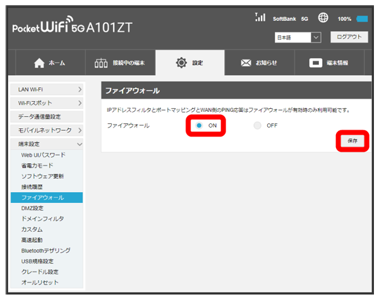379x299 pixels.
Task: Select the firewall ON radio button
Action: [199, 126]
